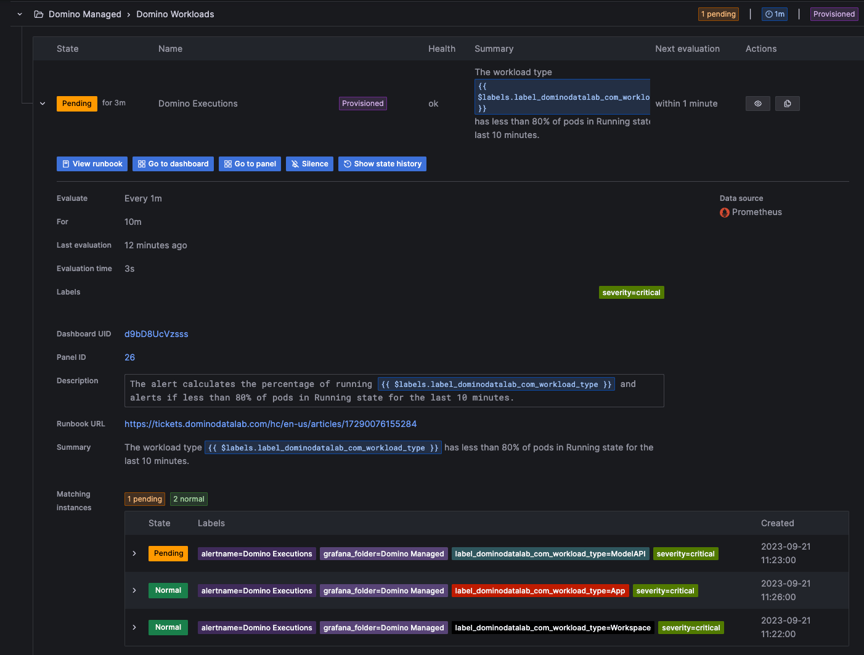Open Panel ID 26 link

pos(129,357)
